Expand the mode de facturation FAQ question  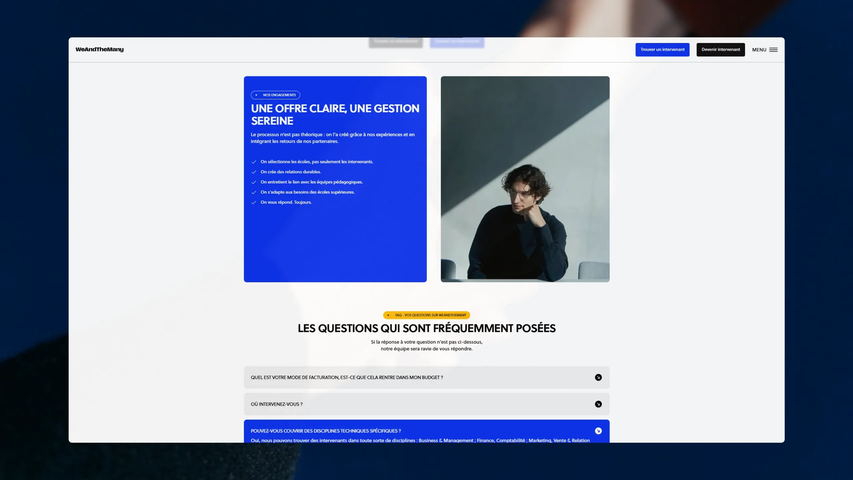click(x=426, y=377)
